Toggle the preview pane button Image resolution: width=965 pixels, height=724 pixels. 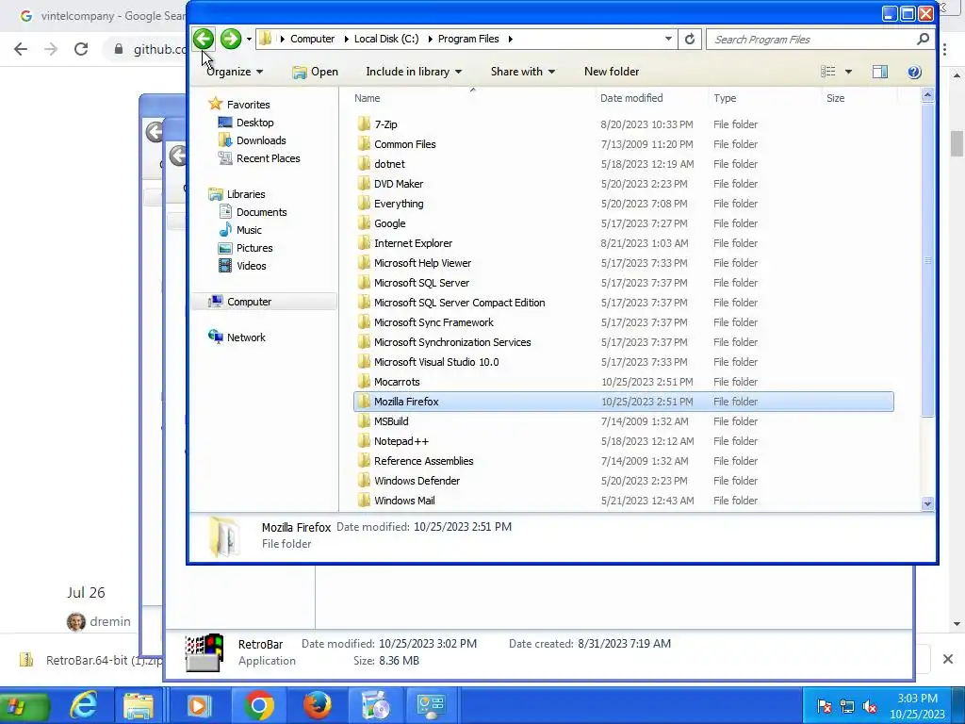click(x=879, y=72)
